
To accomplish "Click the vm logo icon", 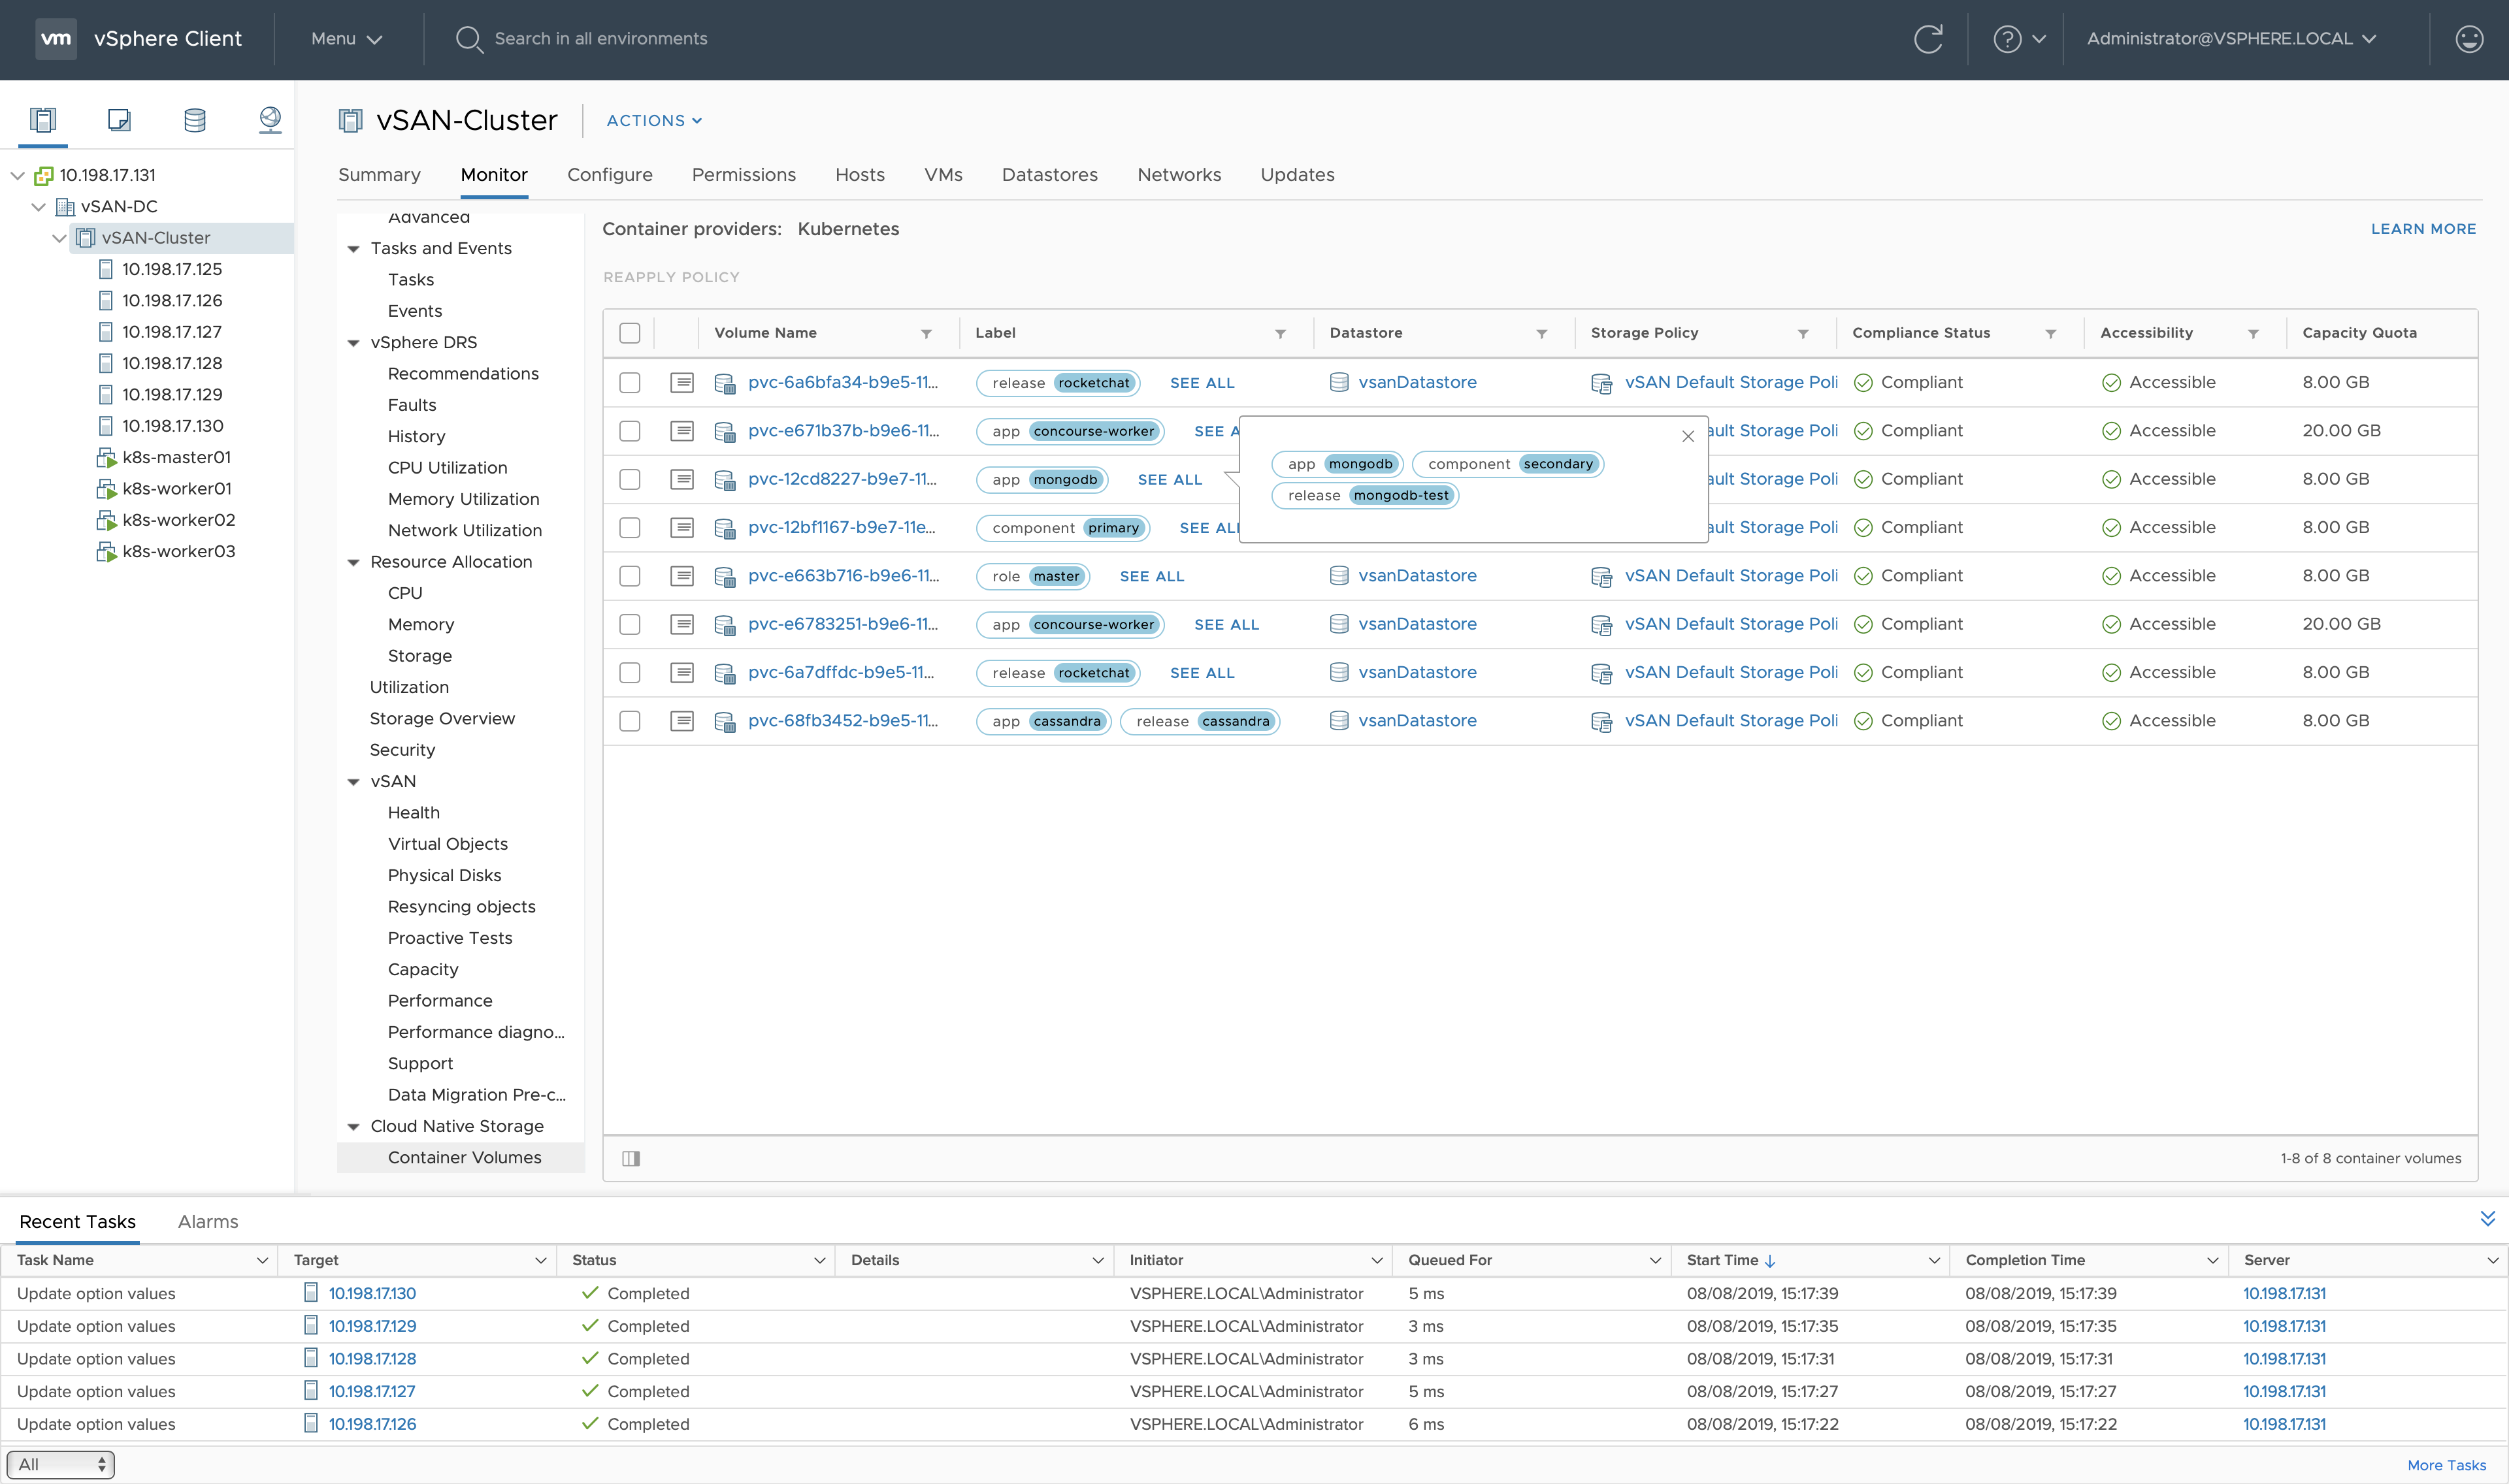I will coord(56,39).
